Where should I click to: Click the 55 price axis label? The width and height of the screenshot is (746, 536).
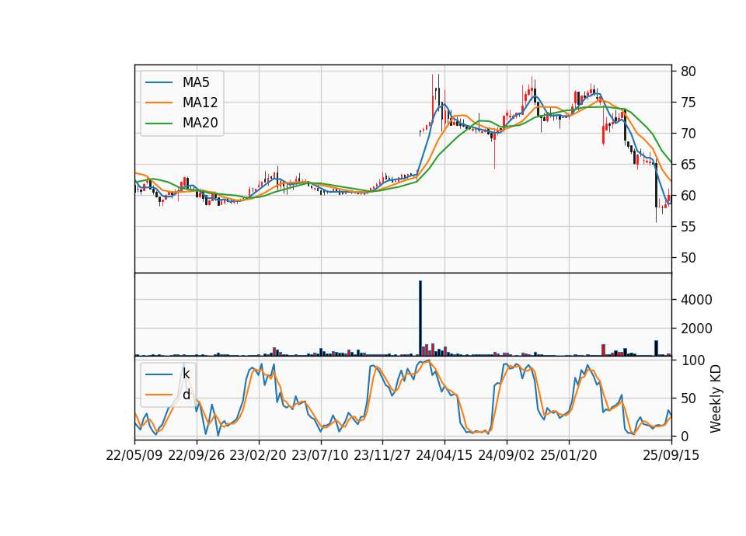click(x=688, y=227)
